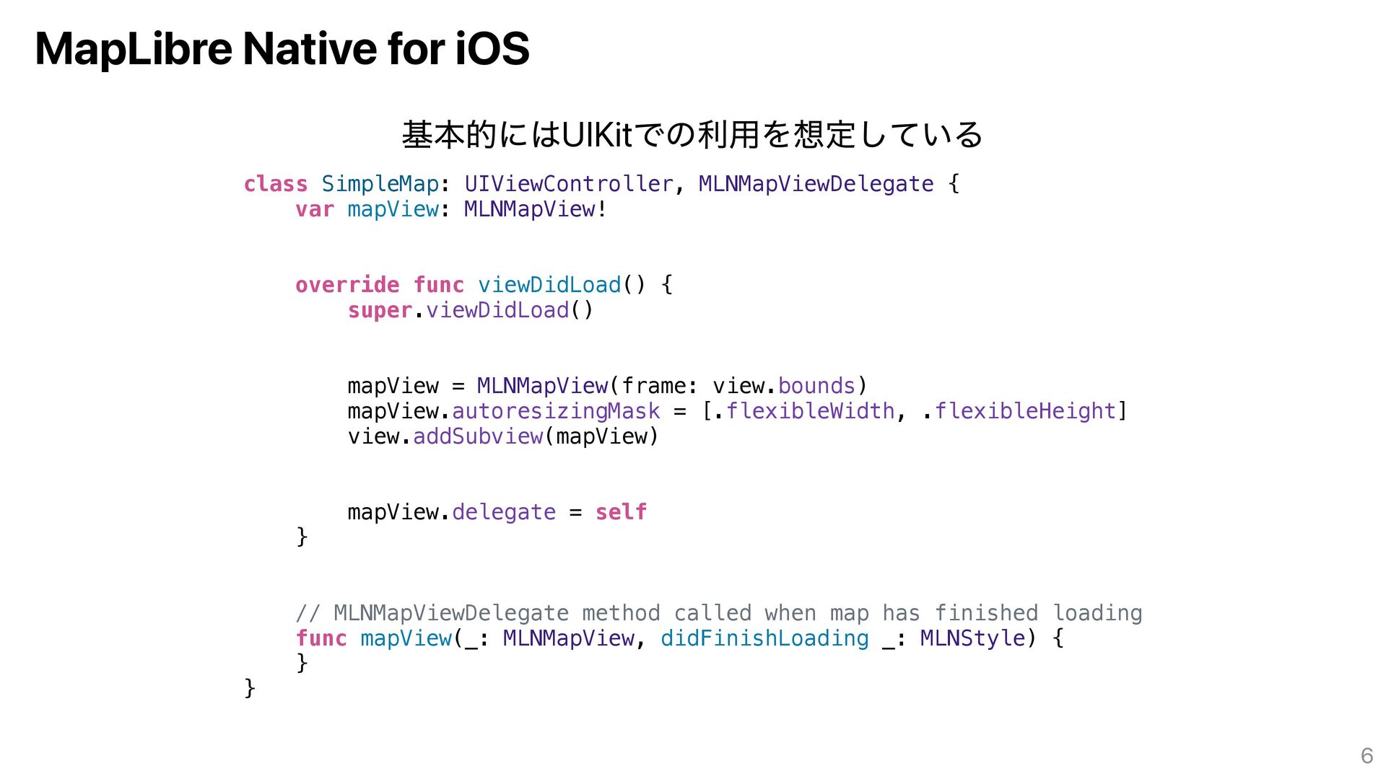Click the UIViewController type name
Viewport: 1386px width, 779px height.
568,184
